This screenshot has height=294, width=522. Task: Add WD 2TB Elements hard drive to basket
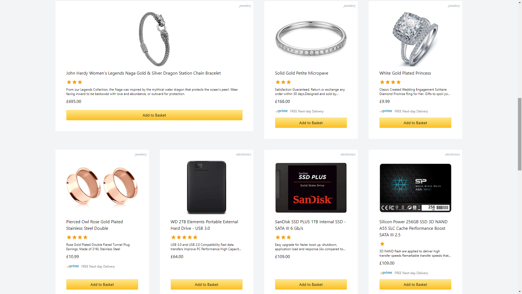[206, 284]
